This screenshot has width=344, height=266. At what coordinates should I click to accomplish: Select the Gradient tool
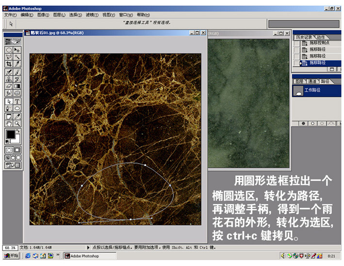point(17,86)
